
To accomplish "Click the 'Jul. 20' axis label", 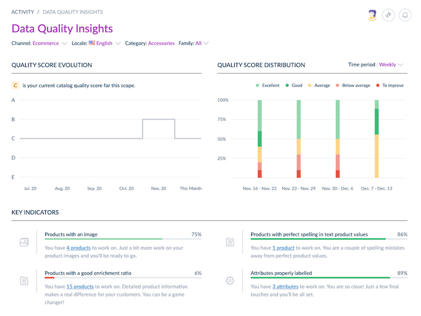I will click(30, 188).
